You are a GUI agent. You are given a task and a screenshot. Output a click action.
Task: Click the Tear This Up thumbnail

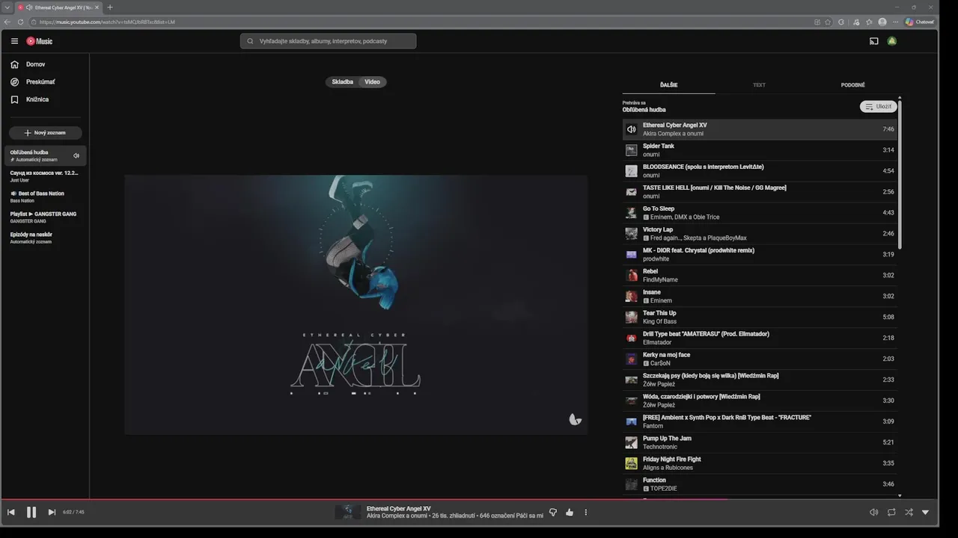point(631,318)
